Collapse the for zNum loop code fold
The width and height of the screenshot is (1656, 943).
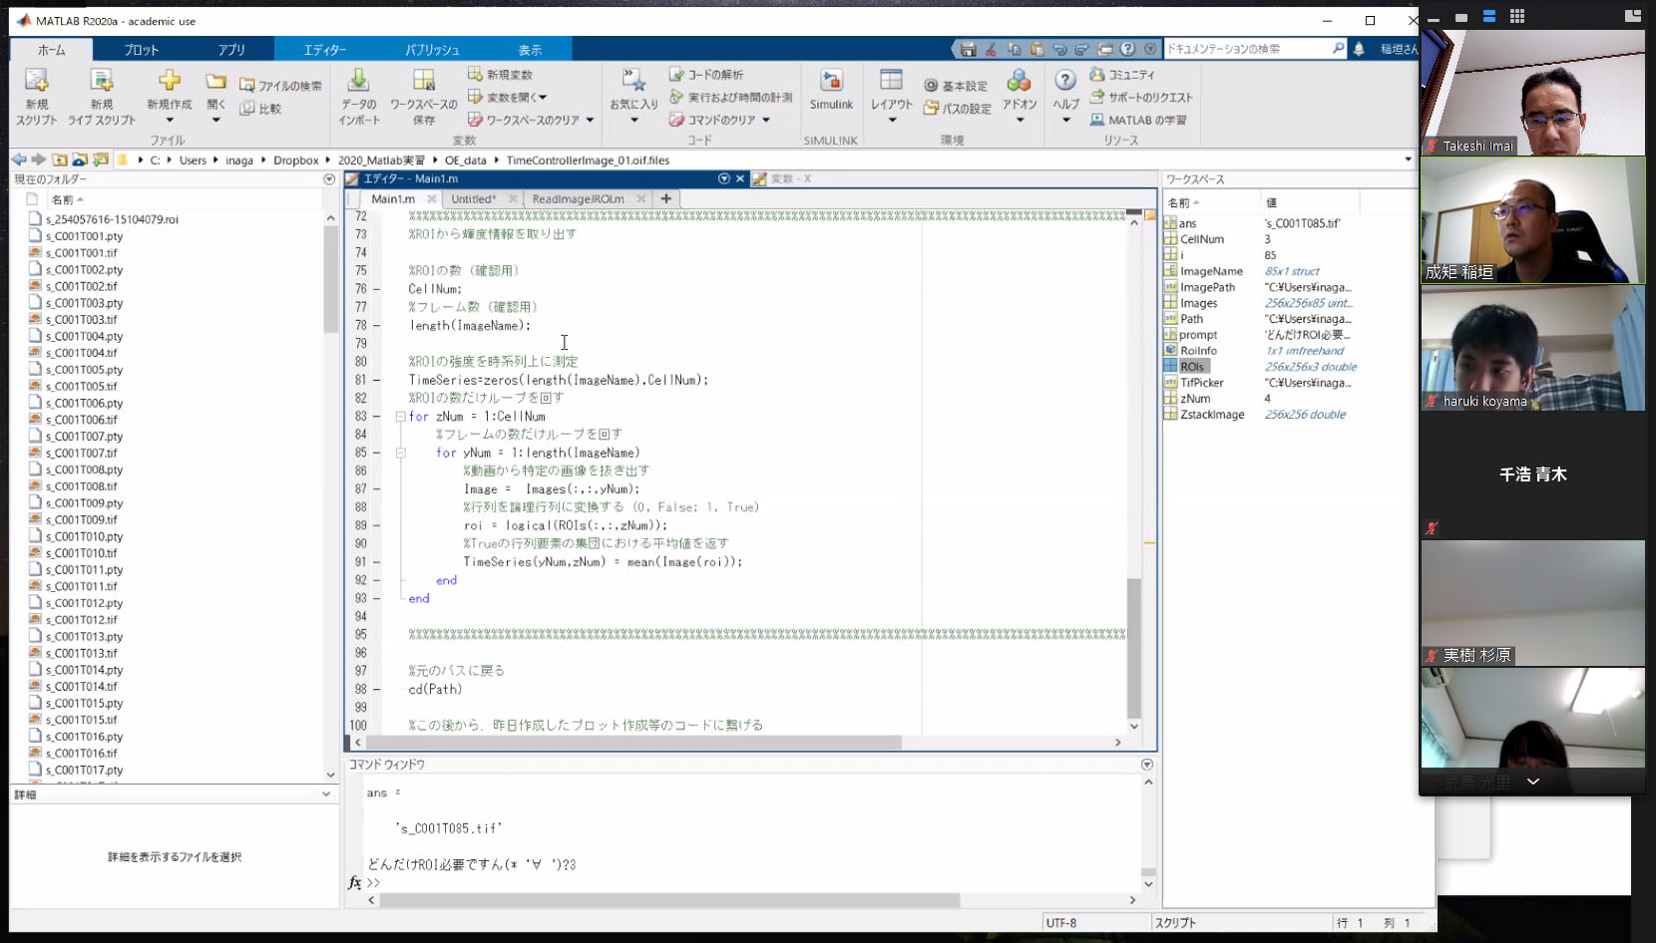tap(400, 417)
